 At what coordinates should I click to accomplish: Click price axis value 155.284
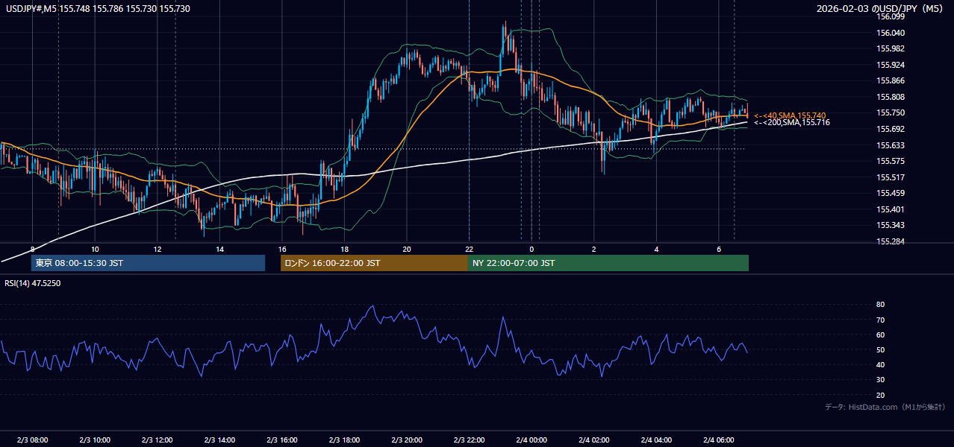(891, 241)
